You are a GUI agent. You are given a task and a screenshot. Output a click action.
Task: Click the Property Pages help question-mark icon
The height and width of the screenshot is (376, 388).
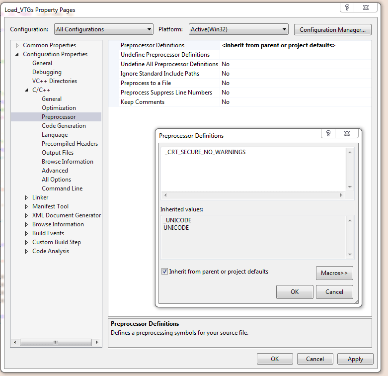pos(347,7)
